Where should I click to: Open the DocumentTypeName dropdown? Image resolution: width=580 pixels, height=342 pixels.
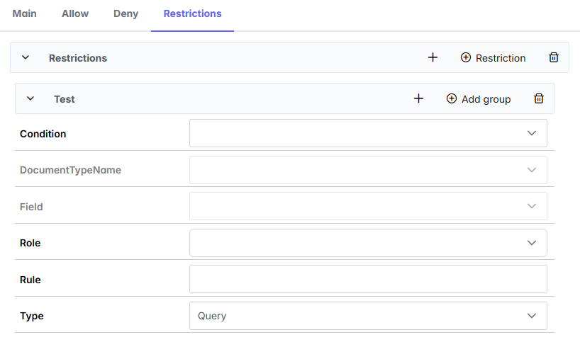(368, 170)
